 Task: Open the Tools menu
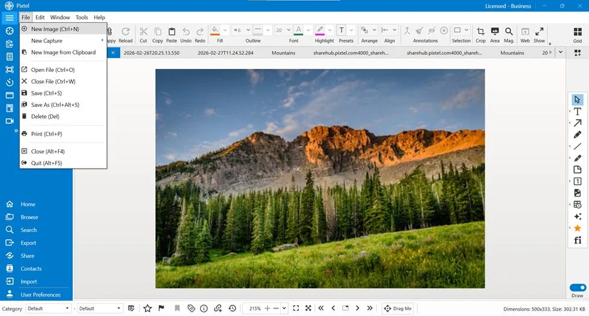coord(82,18)
